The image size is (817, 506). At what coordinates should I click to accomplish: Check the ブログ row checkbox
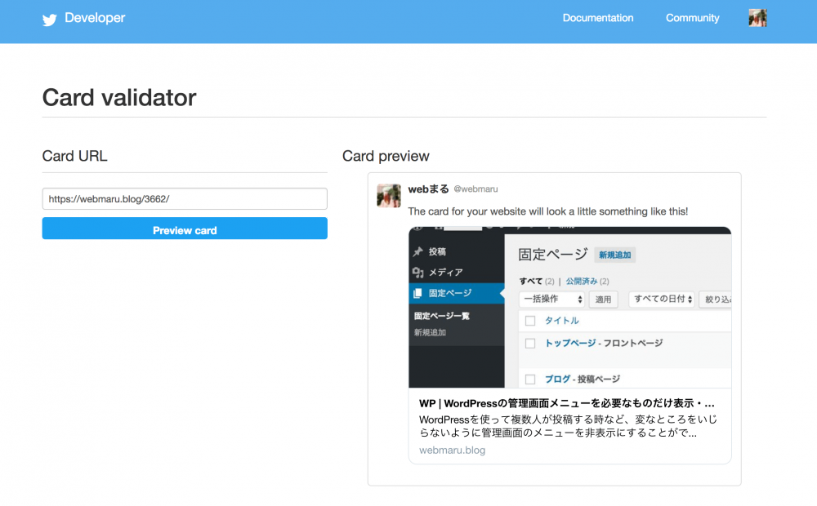pyautogui.click(x=530, y=379)
